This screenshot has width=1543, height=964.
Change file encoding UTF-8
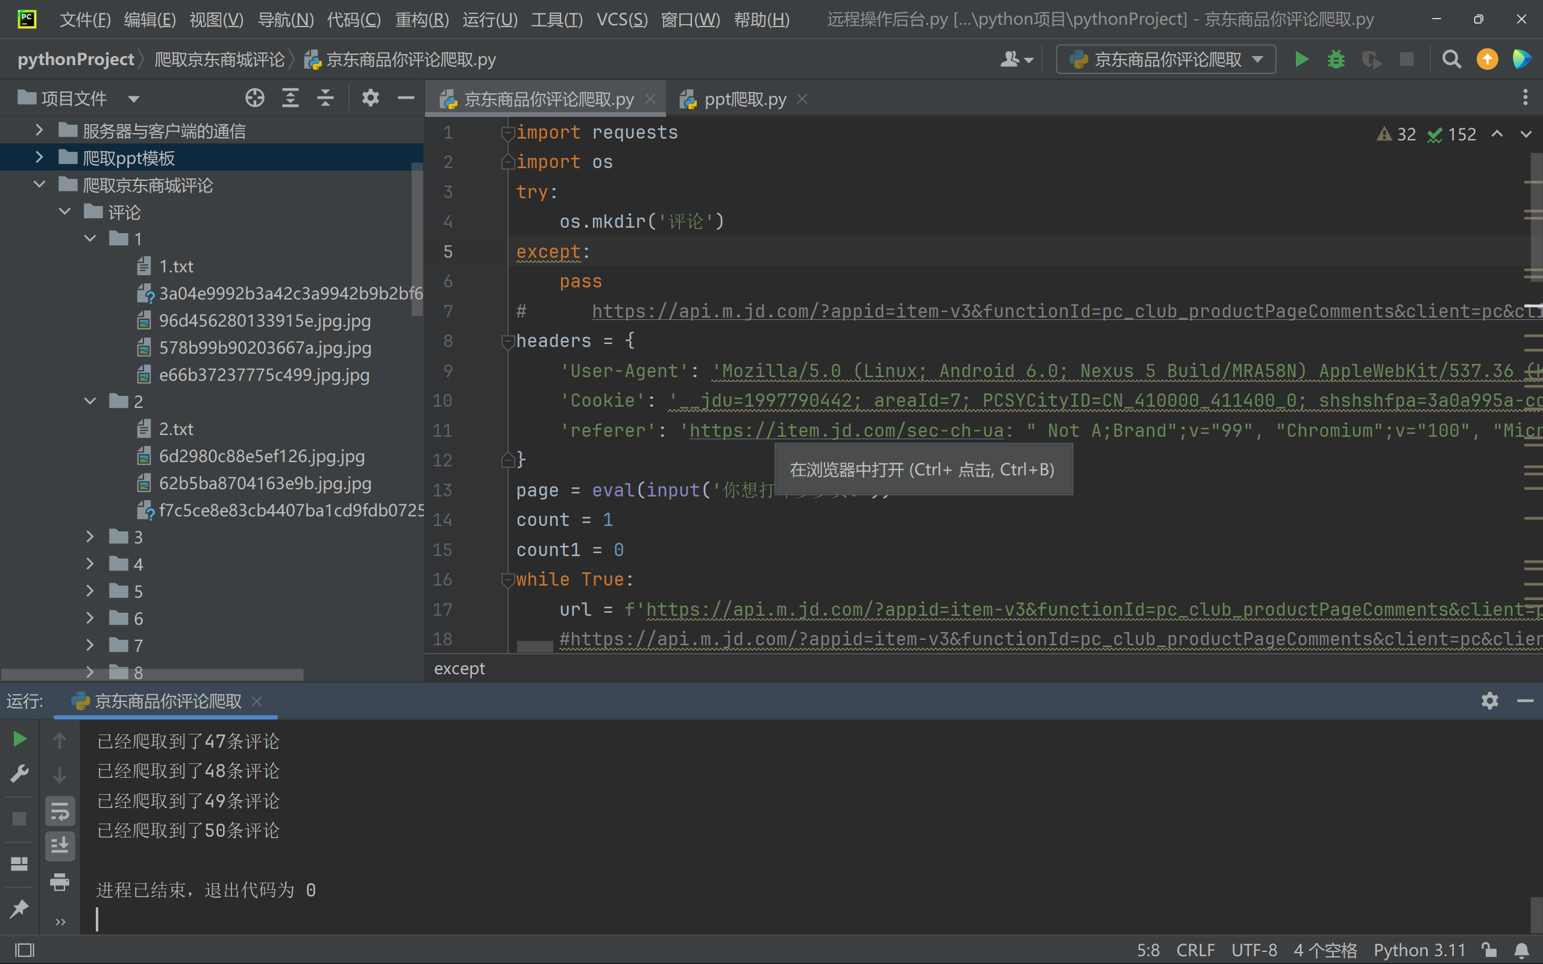coord(1254,950)
